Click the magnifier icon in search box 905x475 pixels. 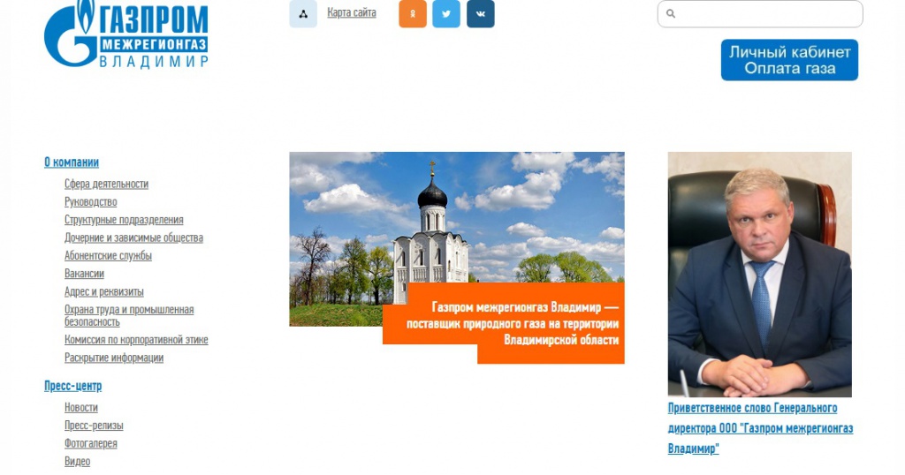[x=671, y=13]
